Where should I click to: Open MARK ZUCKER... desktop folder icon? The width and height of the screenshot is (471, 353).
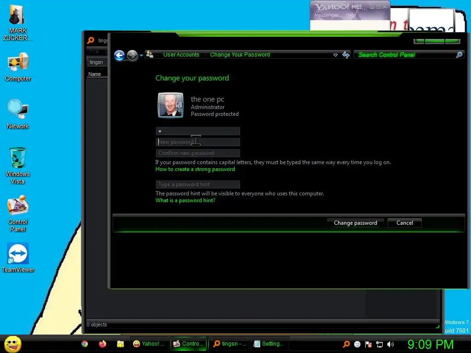(17, 23)
